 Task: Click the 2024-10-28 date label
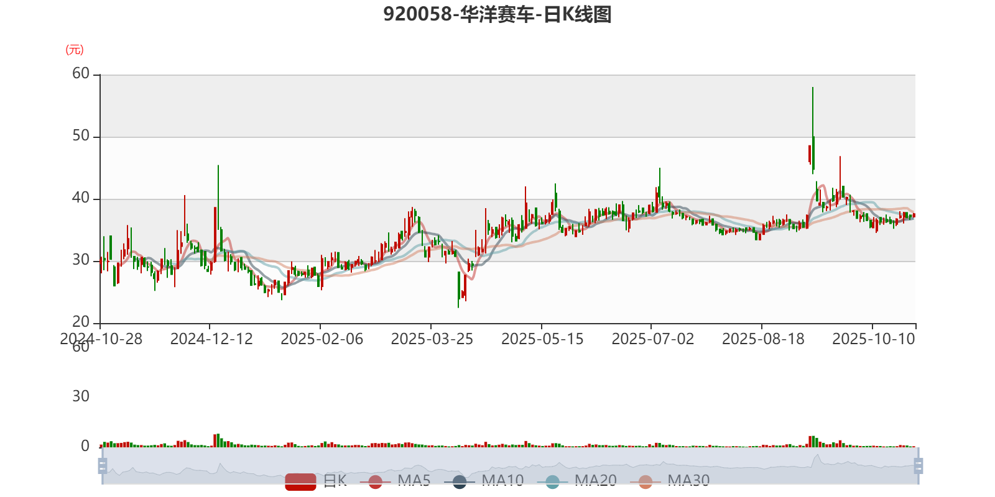pos(101,339)
